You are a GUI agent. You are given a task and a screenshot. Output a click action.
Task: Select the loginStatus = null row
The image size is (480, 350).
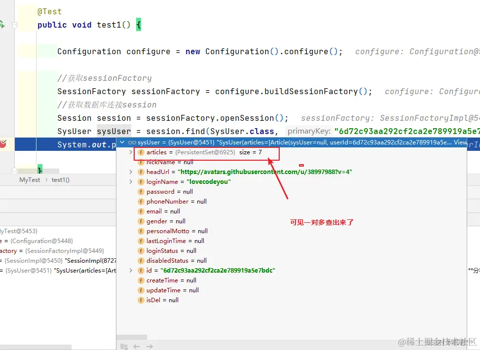pyautogui.click(x=292, y=251)
